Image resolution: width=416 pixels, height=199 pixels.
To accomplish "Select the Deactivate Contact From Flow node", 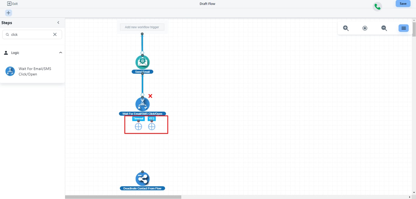I will point(143,179).
